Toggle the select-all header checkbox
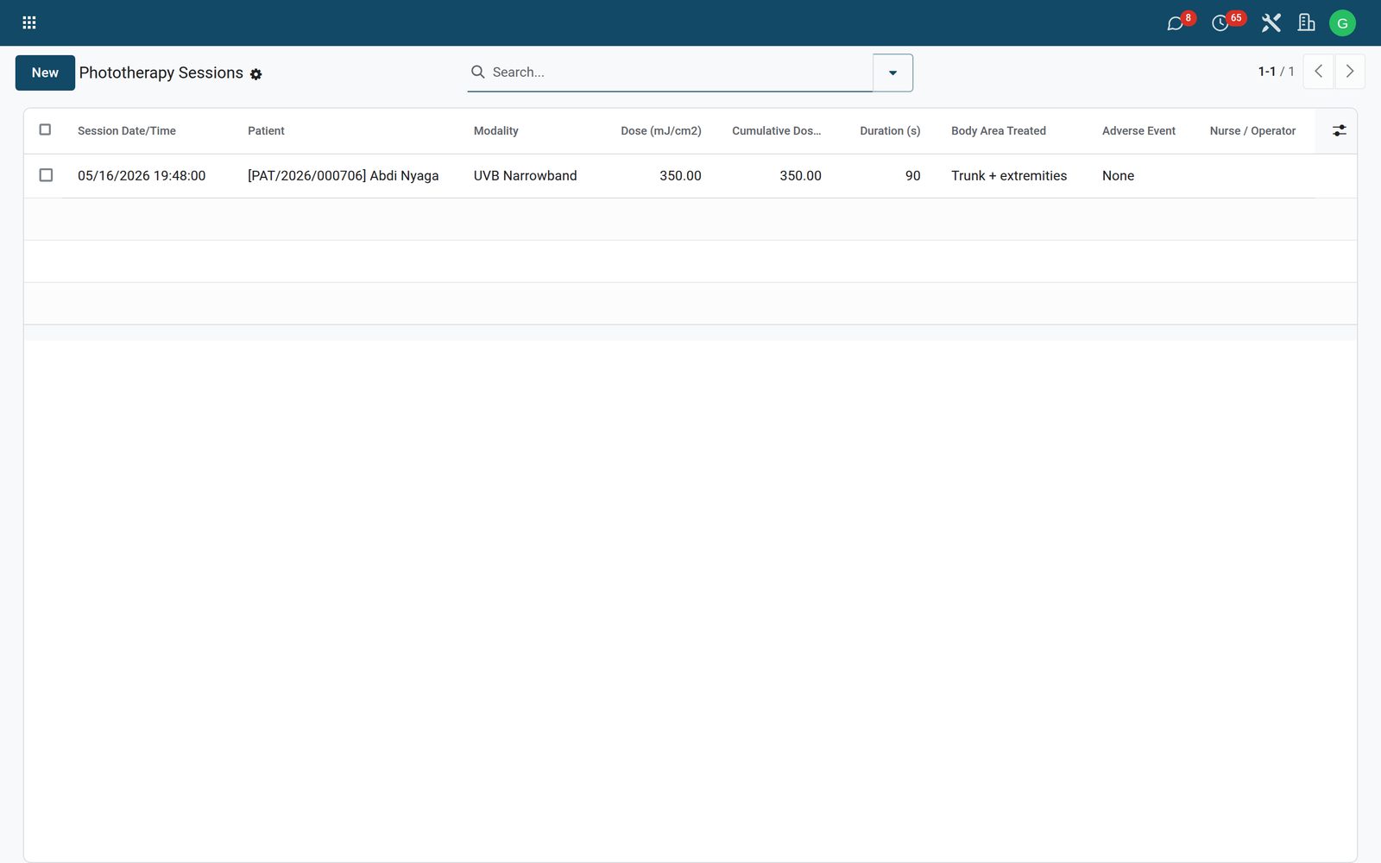 [46, 129]
